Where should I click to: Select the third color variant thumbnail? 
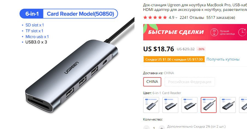point(189,105)
